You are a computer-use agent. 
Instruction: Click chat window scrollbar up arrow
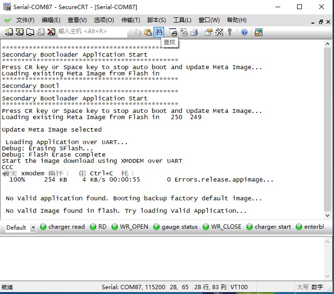tap(328, 242)
